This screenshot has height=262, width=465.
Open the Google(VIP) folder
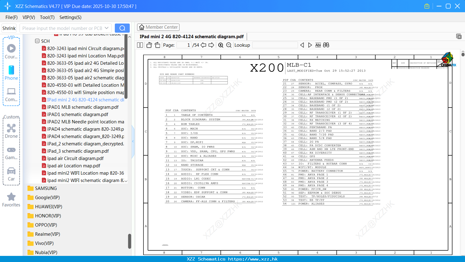click(x=44, y=198)
